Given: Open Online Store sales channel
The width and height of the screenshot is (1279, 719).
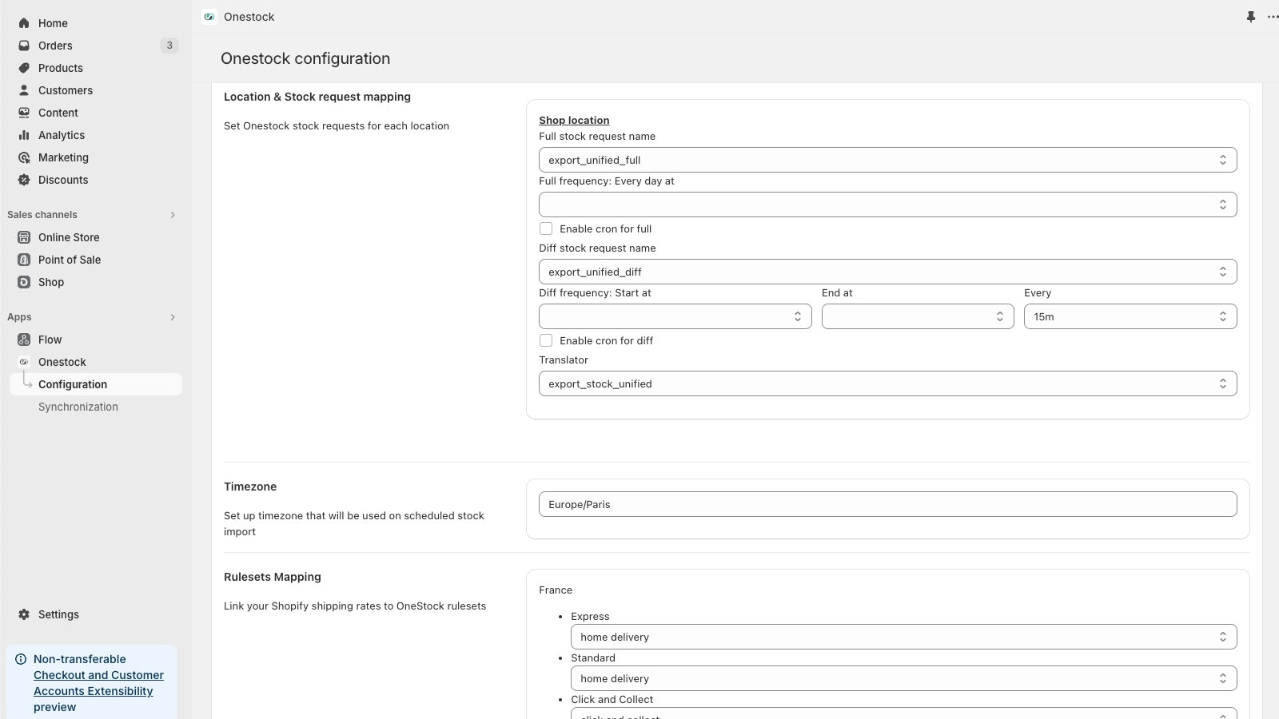Looking at the screenshot, I should [96, 237].
